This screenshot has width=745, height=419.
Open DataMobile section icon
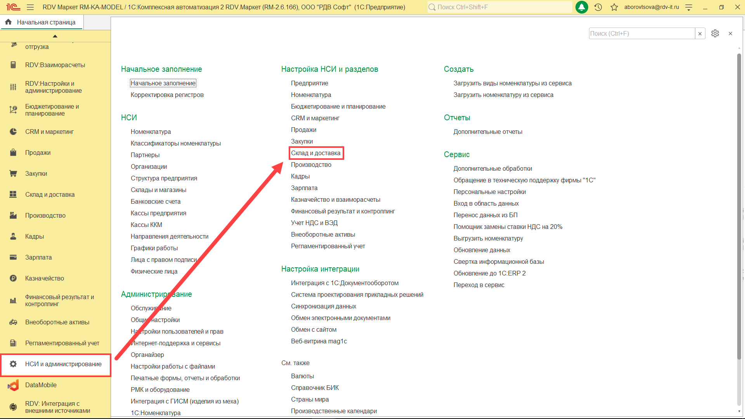(x=13, y=385)
